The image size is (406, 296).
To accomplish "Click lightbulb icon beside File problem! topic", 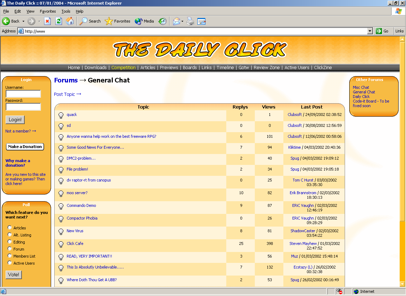I will tap(61, 170).
